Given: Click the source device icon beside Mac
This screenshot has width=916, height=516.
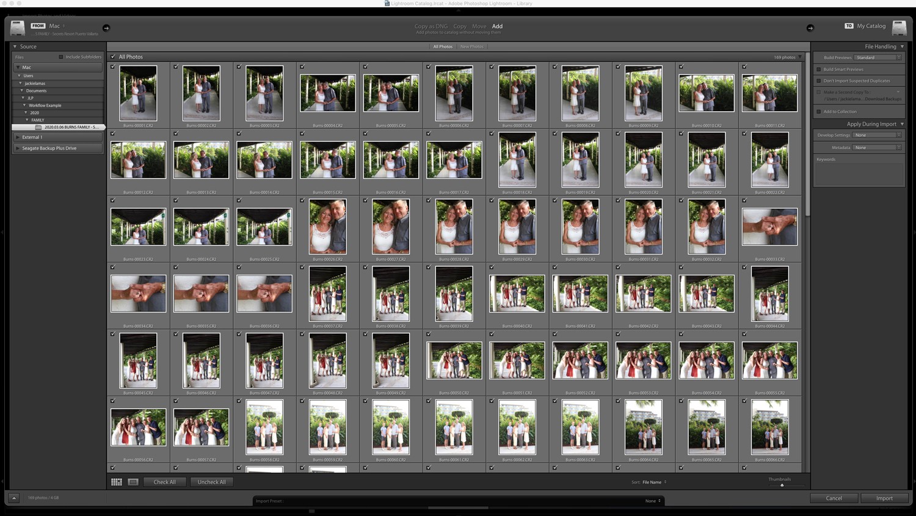Looking at the screenshot, I should click(16, 27).
